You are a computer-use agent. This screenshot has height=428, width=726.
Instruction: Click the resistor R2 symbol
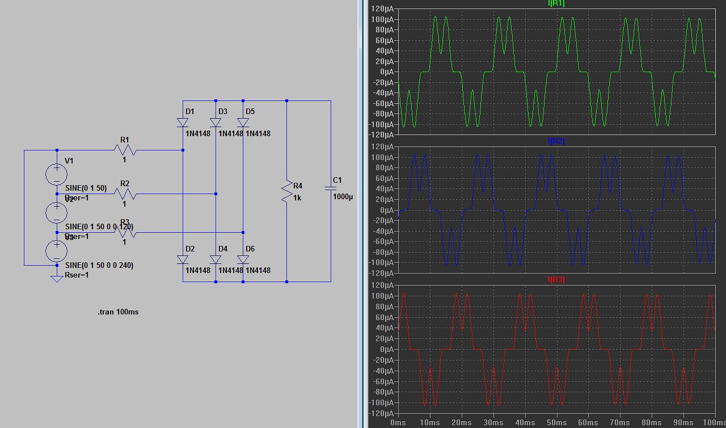[x=125, y=194]
